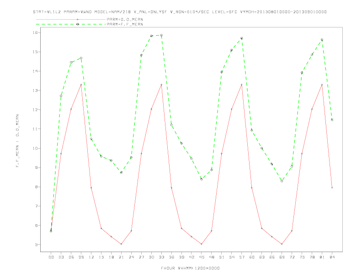The height and width of the screenshot is (280, 362).
Task: Click the x-axis tick label 60
Action: 252,257
